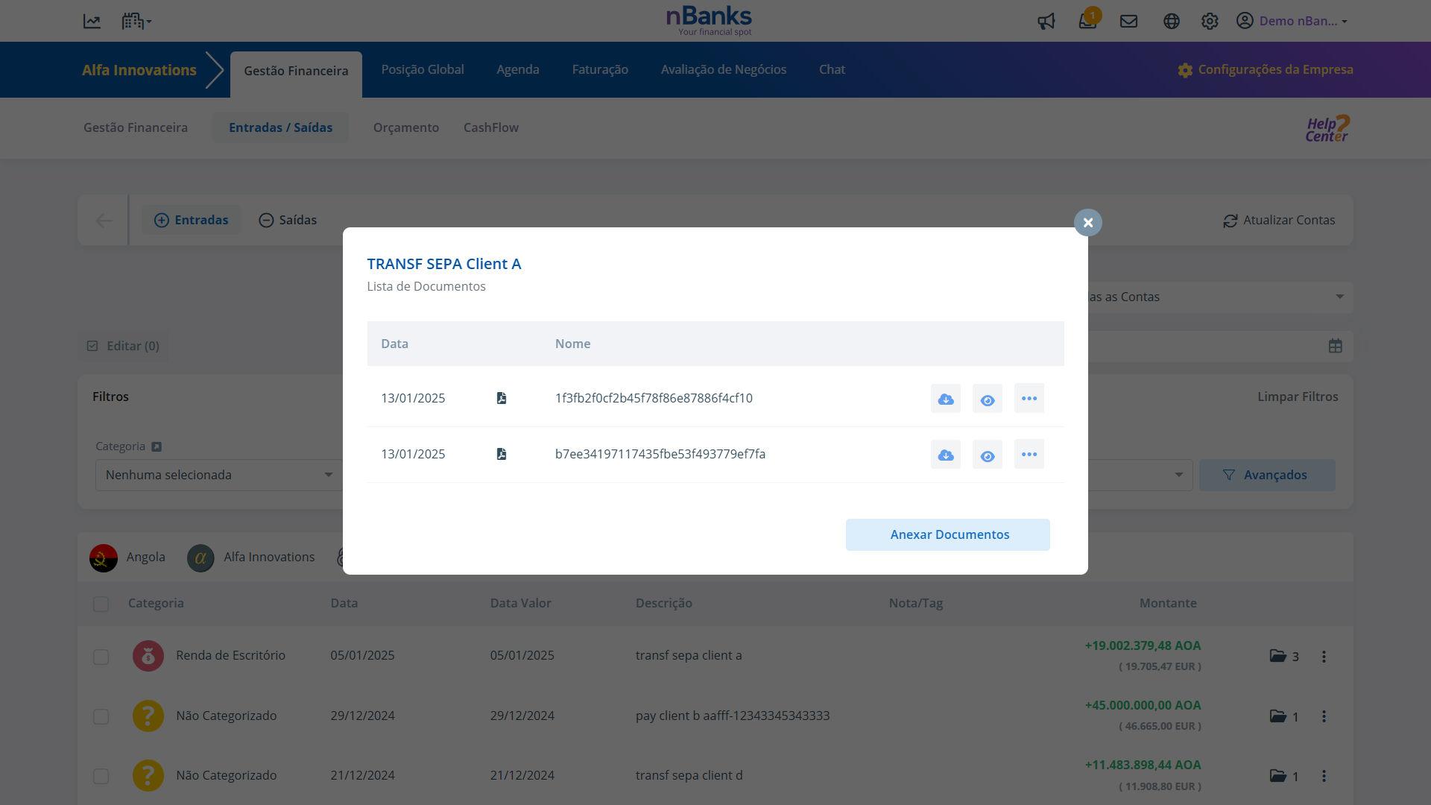Check the Renda de Escritório row checkbox
Screen dimensions: 1431x805
101,657
